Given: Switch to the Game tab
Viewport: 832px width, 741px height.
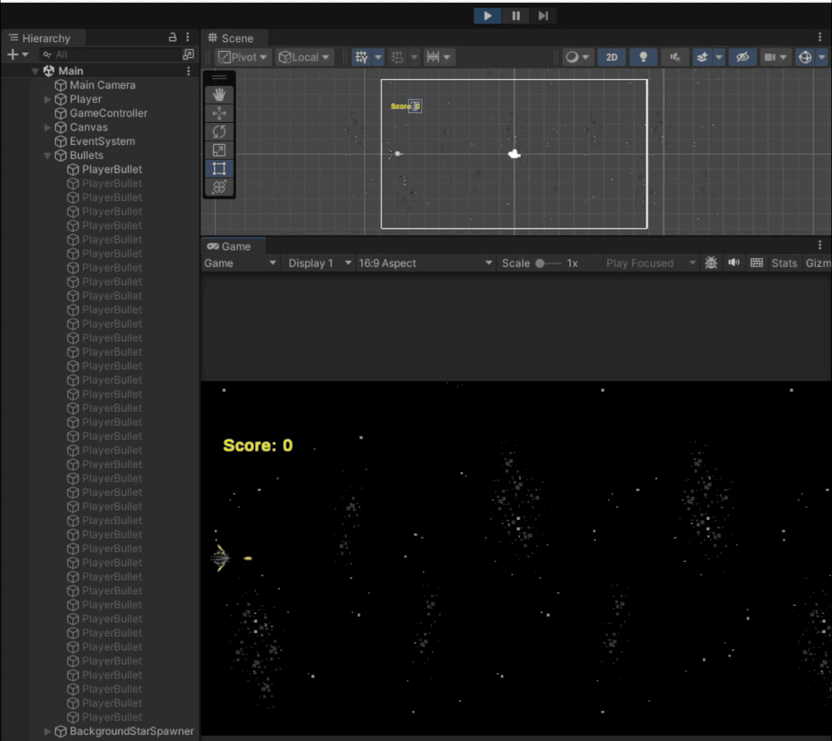Looking at the screenshot, I should point(229,246).
